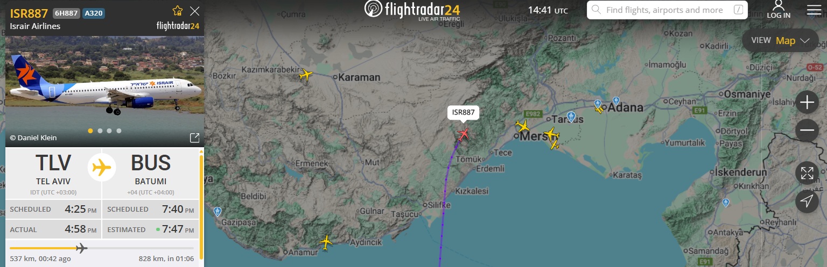Zoom in the map with plus button

(807, 102)
